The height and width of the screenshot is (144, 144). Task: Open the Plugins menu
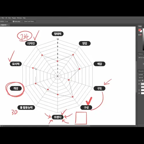[x=14, y=18]
